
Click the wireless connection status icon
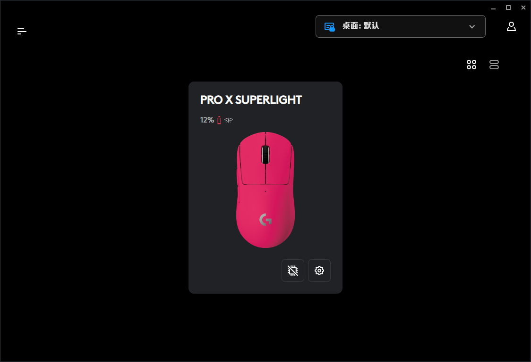(x=229, y=120)
